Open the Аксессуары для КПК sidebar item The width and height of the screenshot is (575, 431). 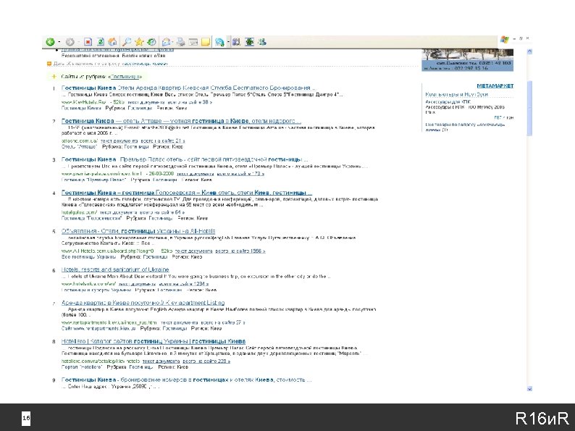click(x=448, y=102)
